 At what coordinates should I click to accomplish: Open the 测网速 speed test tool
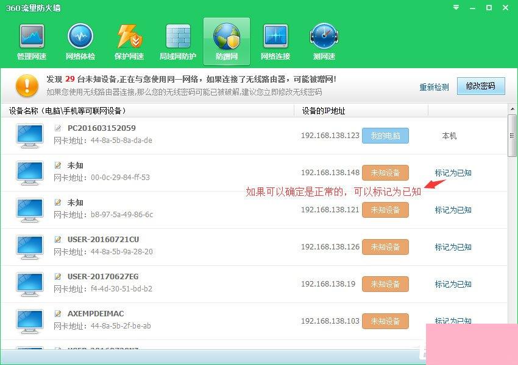324,42
